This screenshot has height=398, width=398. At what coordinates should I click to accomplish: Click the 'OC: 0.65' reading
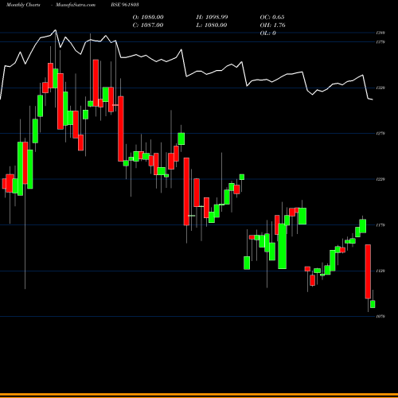click(x=272, y=18)
